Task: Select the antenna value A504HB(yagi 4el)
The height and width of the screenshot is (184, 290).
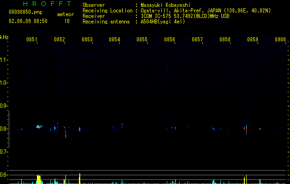Action: [163, 22]
